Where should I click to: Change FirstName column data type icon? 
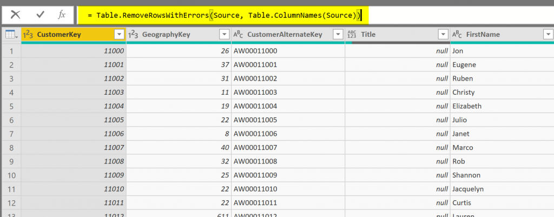pos(457,35)
